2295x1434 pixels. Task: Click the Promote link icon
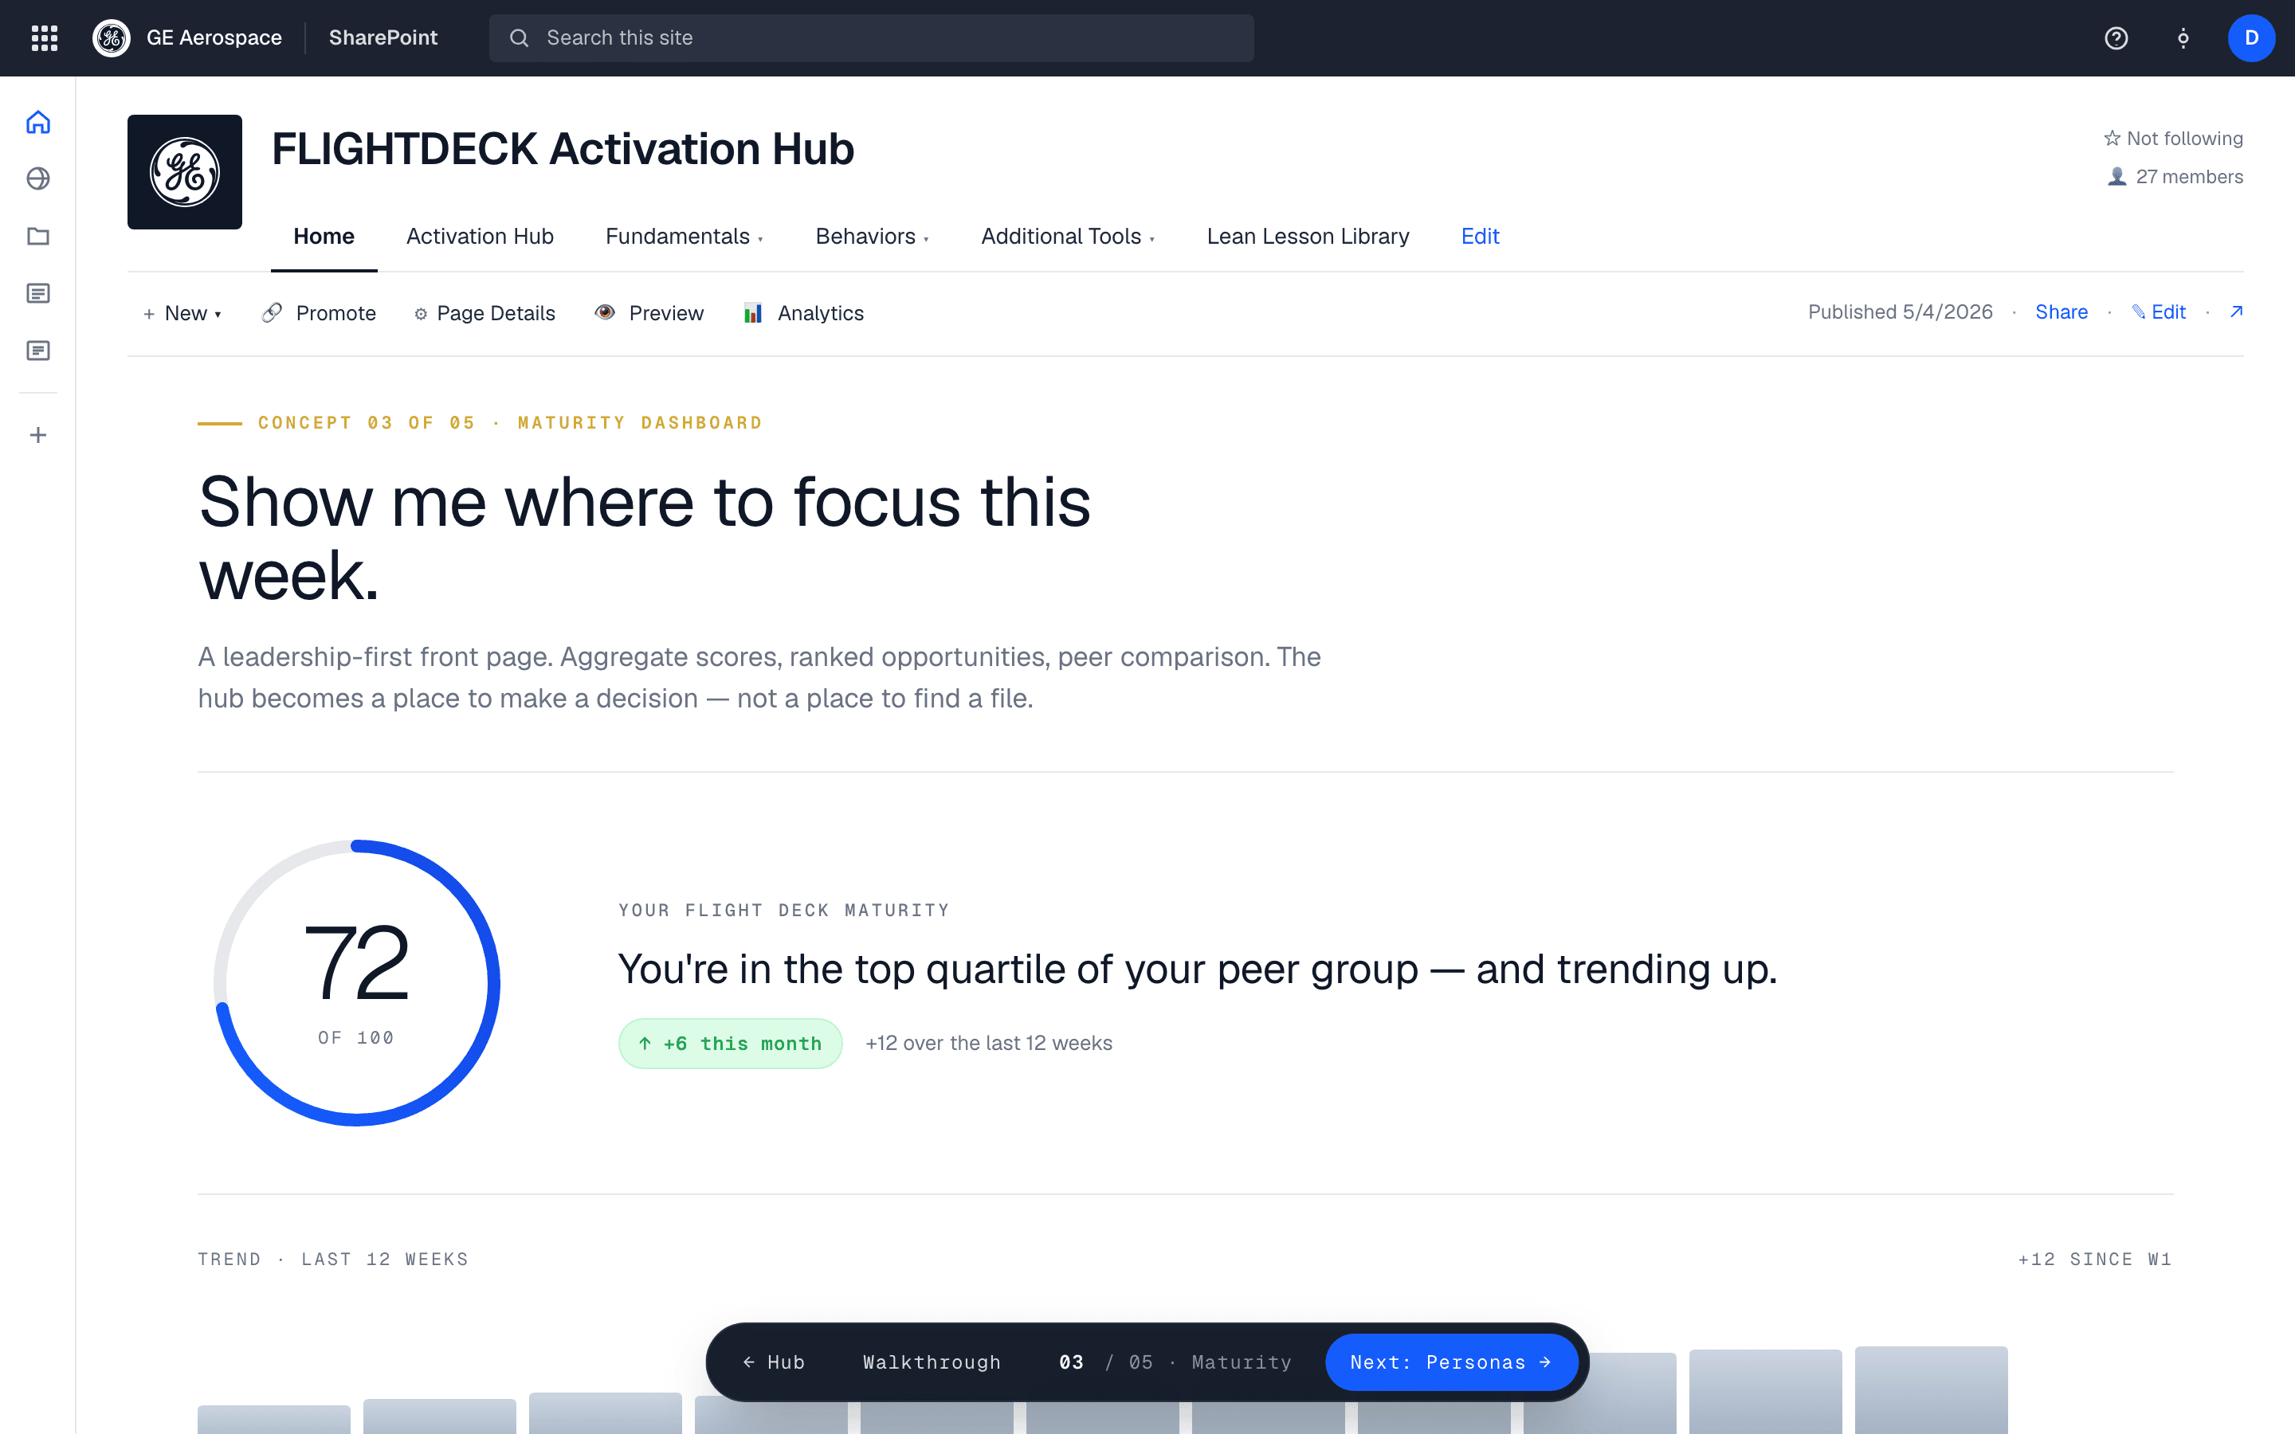273,312
